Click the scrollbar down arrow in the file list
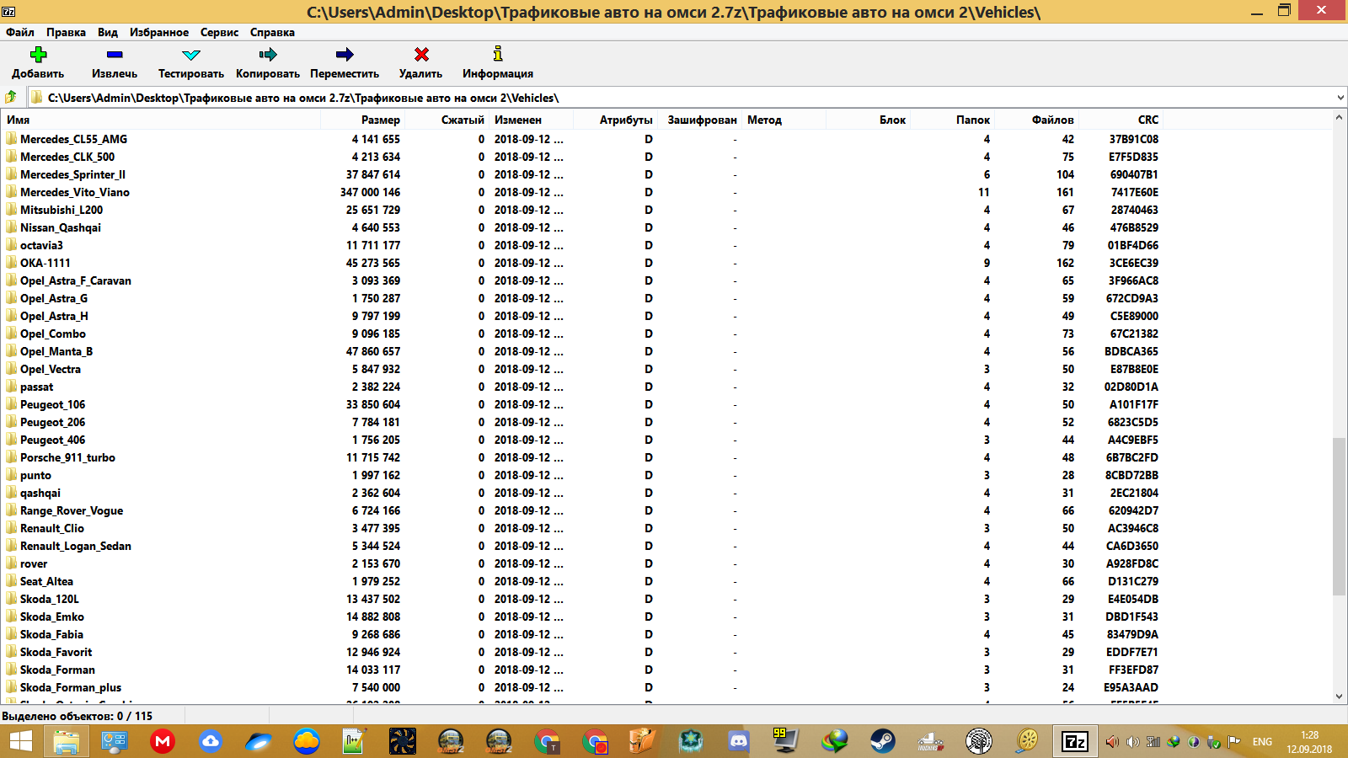 (x=1340, y=697)
